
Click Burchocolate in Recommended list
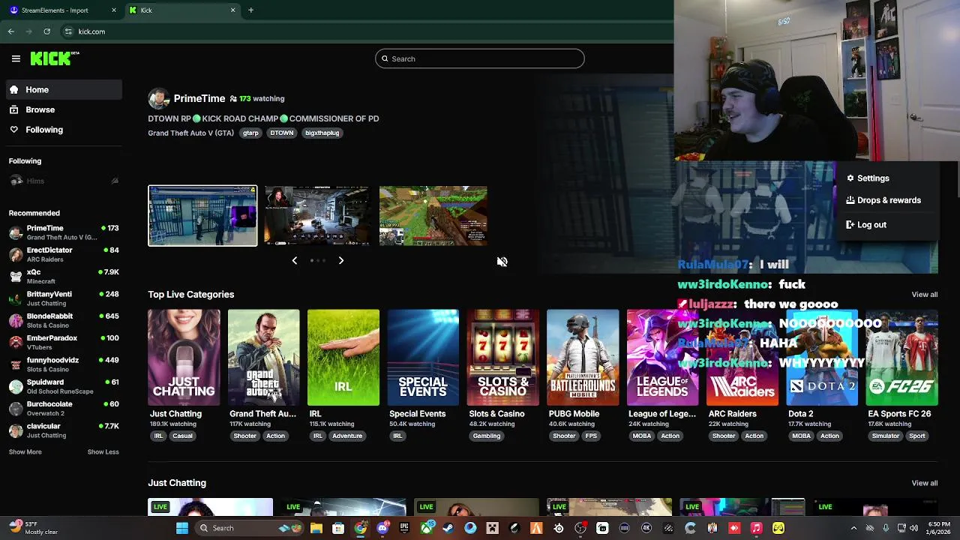coord(64,408)
